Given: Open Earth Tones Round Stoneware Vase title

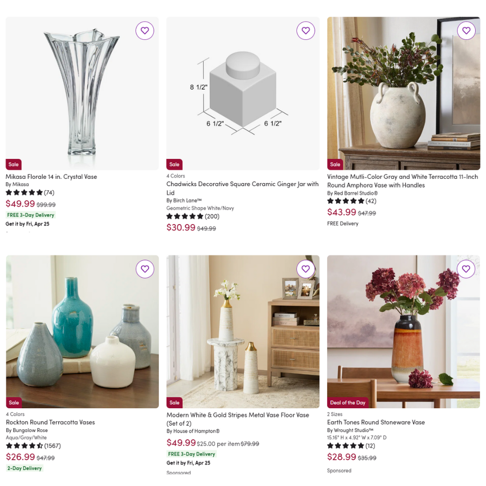Looking at the screenshot, I should click(376, 422).
